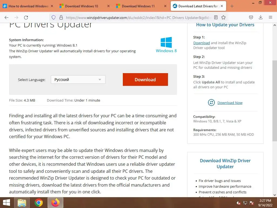277x208 pixels.
Task: Click 'Improve hardware performance' bullet
Action: 225,186
